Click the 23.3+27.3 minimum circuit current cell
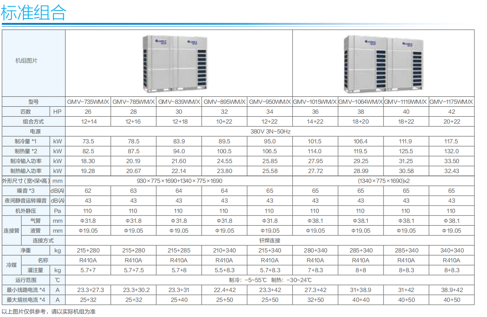This screenshot has height=317, width=487. coord(88,290)
